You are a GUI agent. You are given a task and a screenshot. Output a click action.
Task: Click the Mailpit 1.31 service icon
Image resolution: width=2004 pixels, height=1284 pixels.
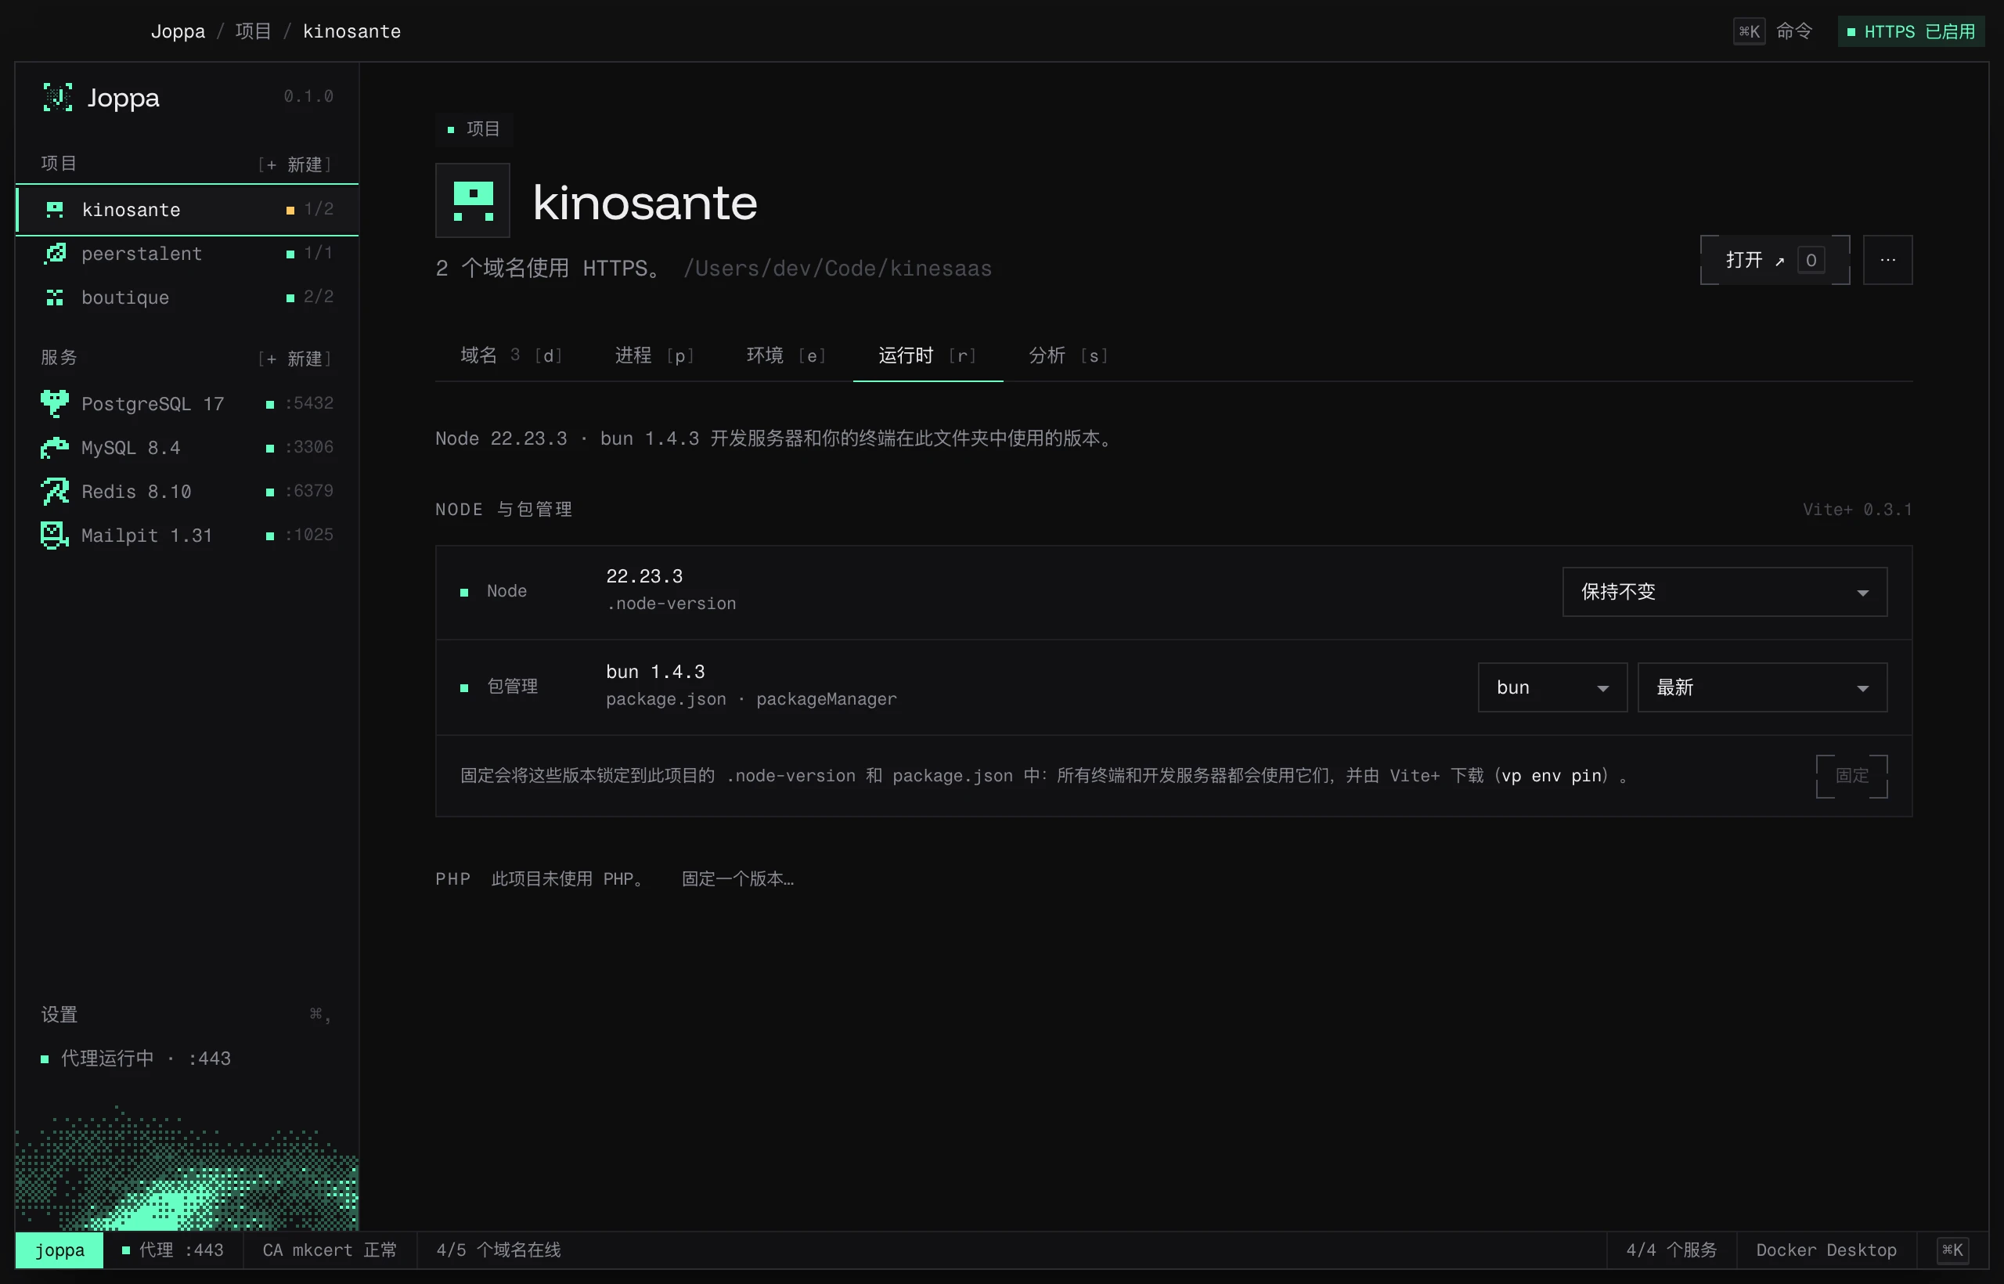[55, 536]
